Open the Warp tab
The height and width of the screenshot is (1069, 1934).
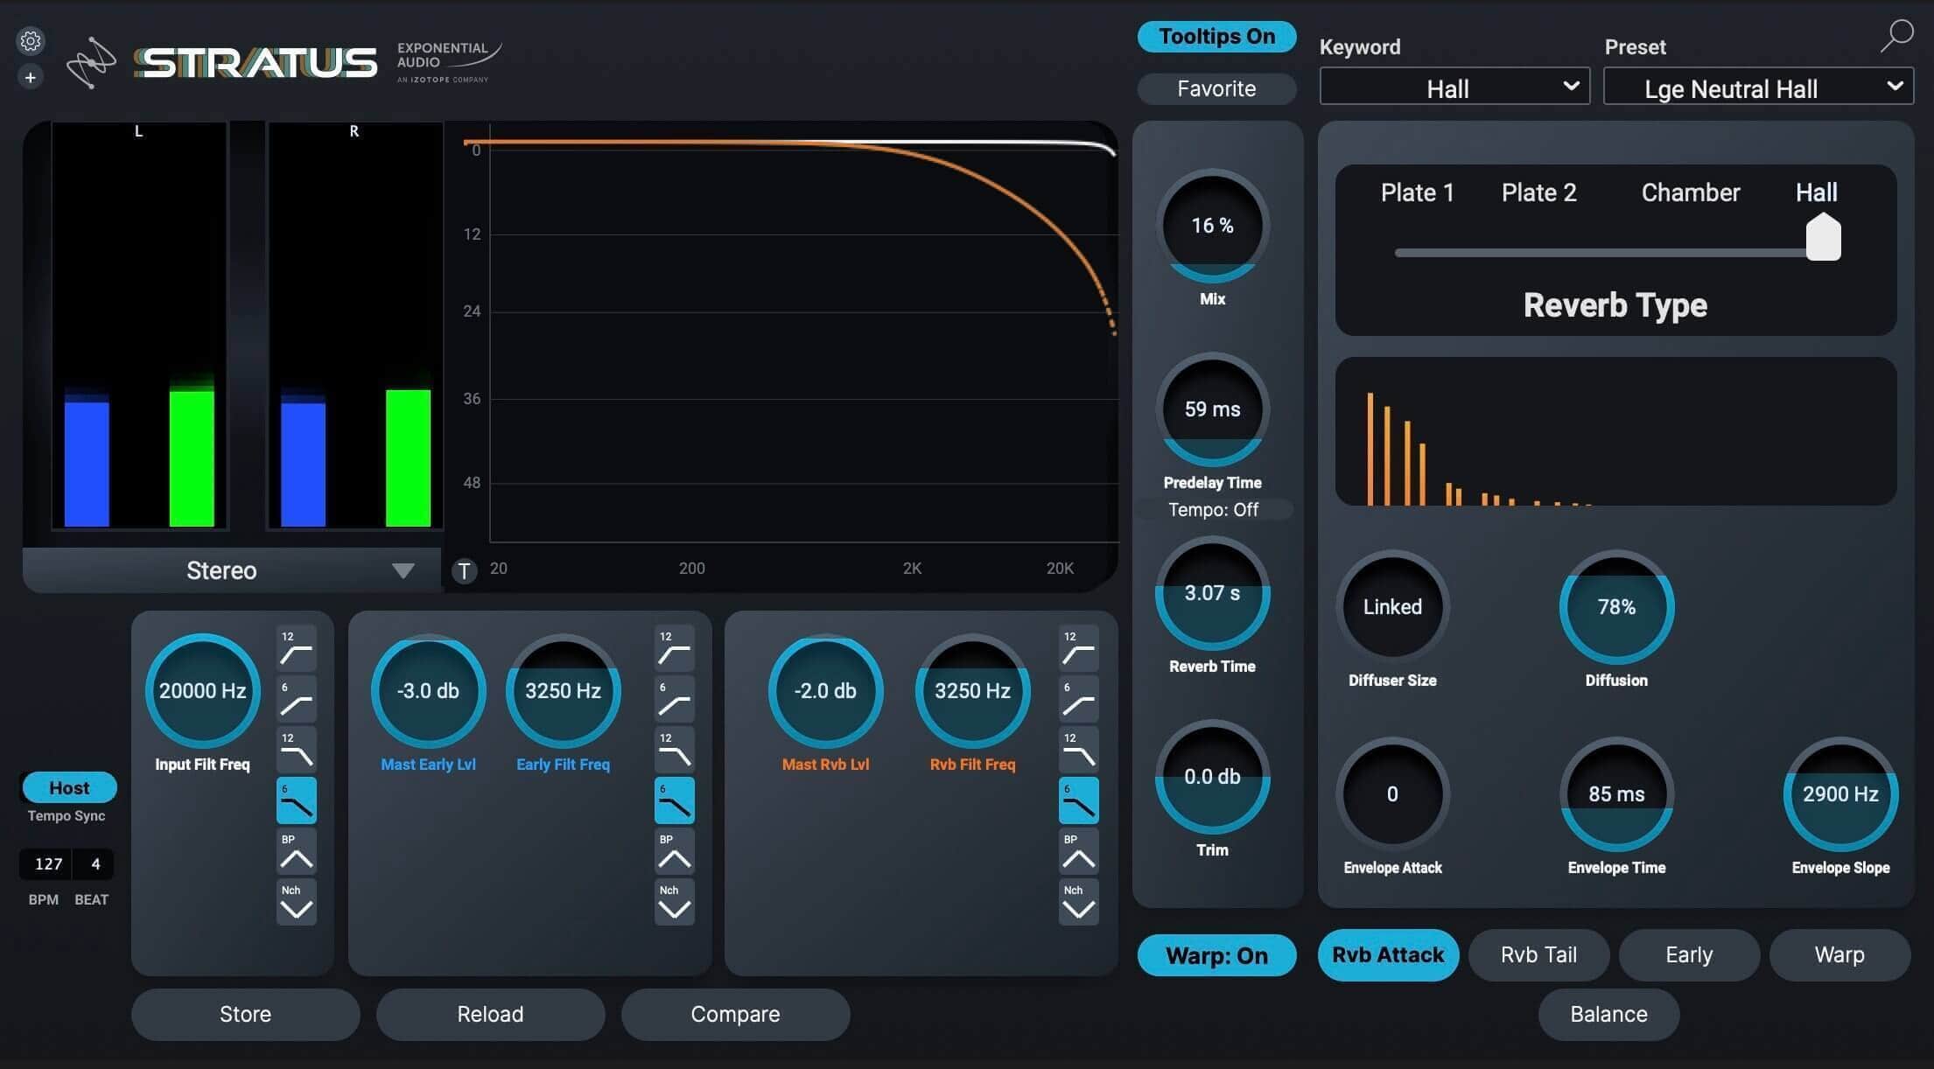[1839, 954]
